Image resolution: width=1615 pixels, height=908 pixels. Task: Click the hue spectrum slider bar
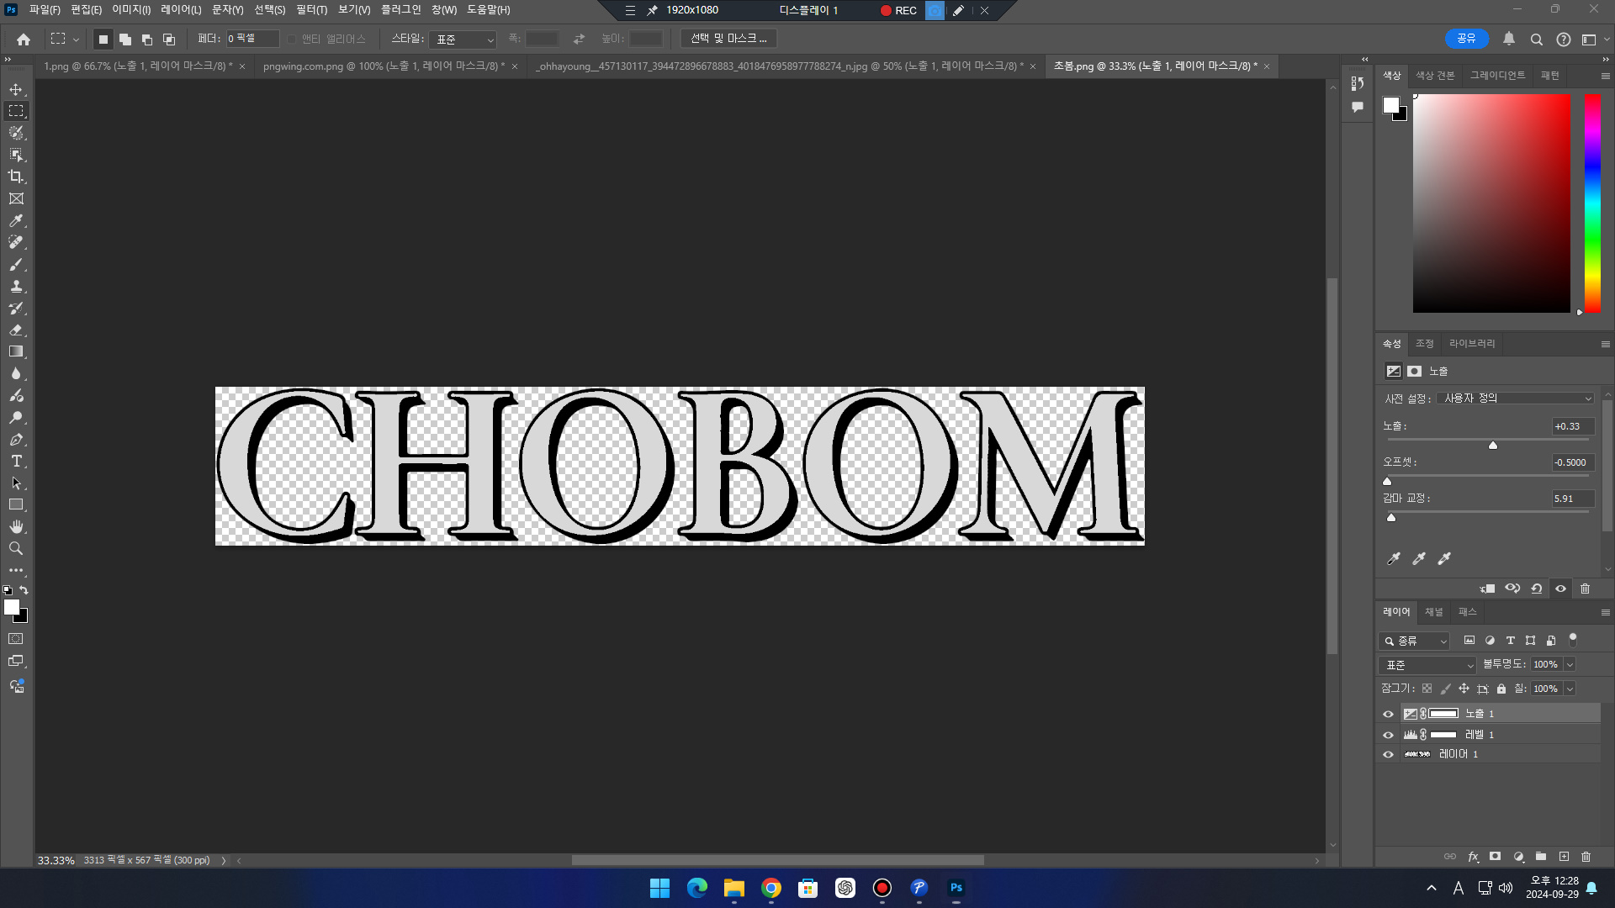point(1592,202)
